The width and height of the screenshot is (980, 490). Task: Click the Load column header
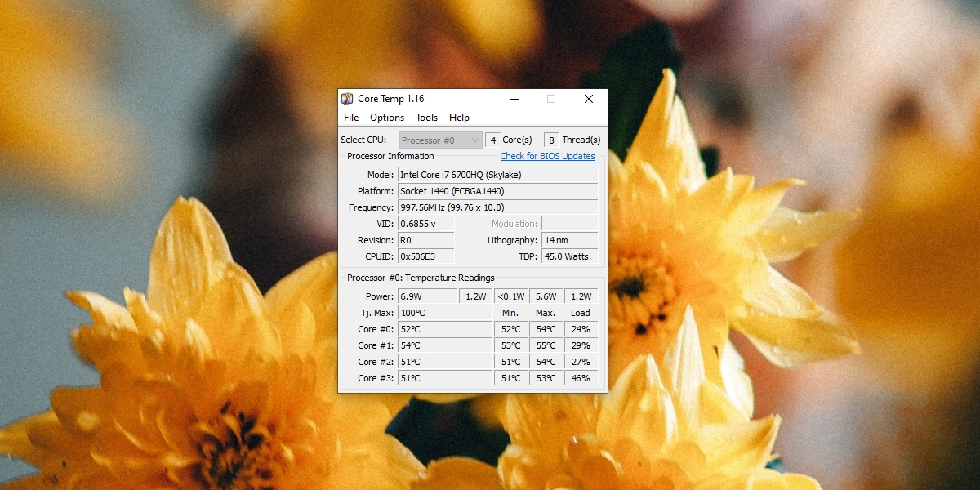[581, 313]
